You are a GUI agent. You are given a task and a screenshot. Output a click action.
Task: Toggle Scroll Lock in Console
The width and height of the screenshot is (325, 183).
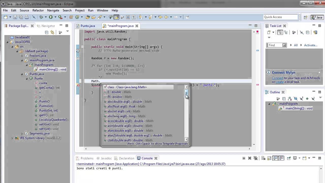269,158
